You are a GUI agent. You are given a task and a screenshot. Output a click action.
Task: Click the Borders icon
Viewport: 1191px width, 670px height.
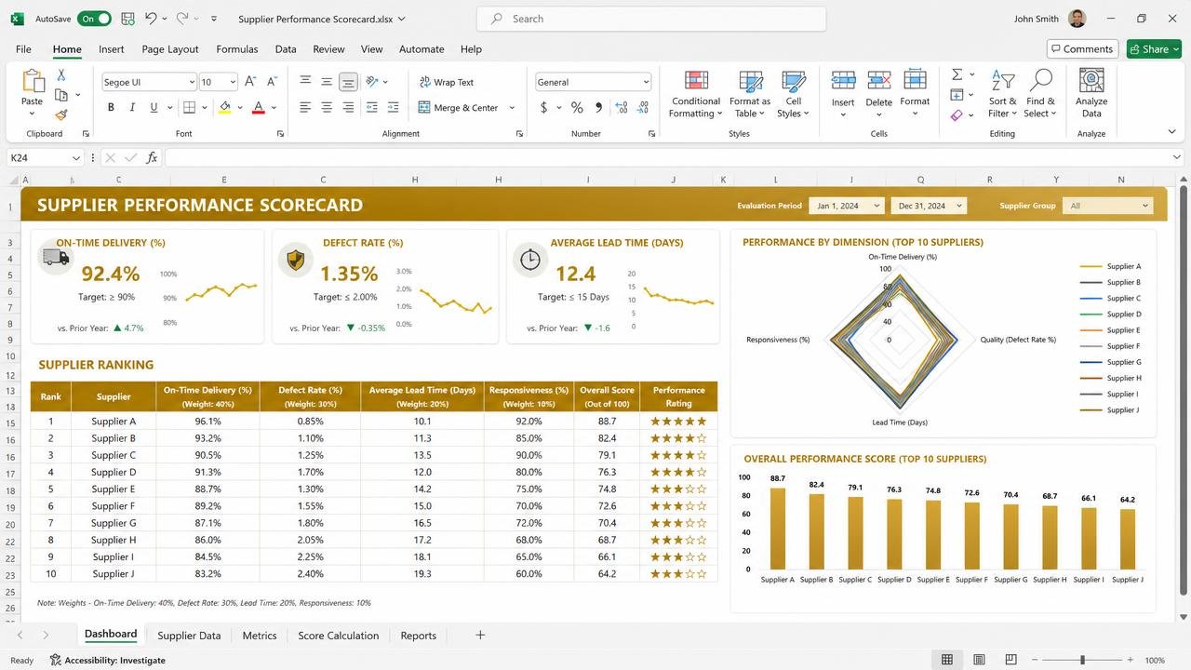click(x=189, y=108)
